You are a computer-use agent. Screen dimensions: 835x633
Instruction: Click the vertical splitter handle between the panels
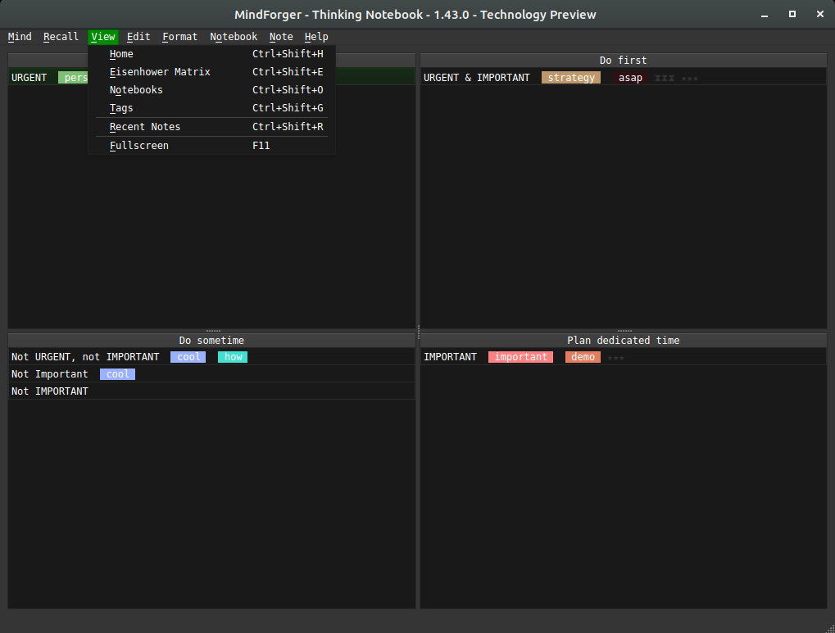click(418, 331)
